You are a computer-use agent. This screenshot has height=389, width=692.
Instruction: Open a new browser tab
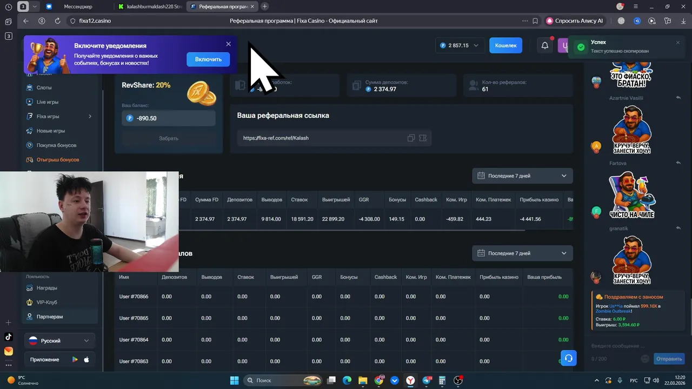click(x=264, y=6)
